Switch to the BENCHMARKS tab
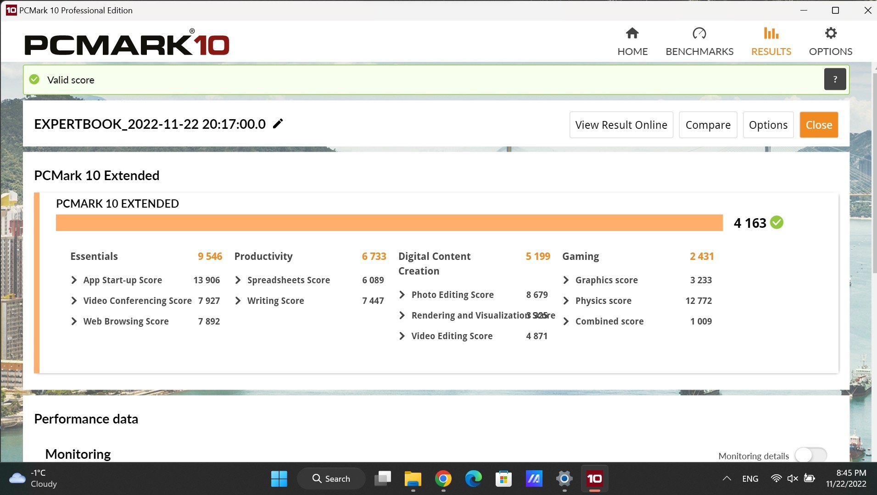 click(699, 42)
